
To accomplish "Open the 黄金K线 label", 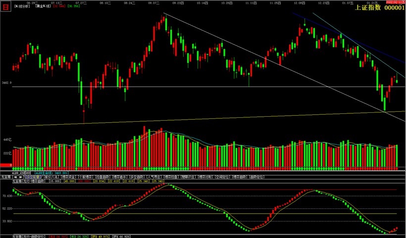I will (x=44, y=6).
